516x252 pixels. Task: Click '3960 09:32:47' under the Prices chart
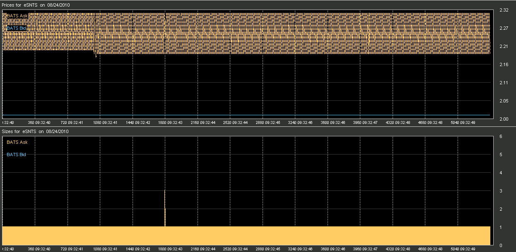tap(365, 123)
